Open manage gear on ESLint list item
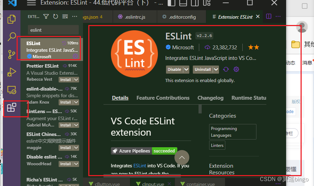 click(x=76, y=56)
